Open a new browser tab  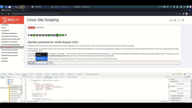pos(27,10)
